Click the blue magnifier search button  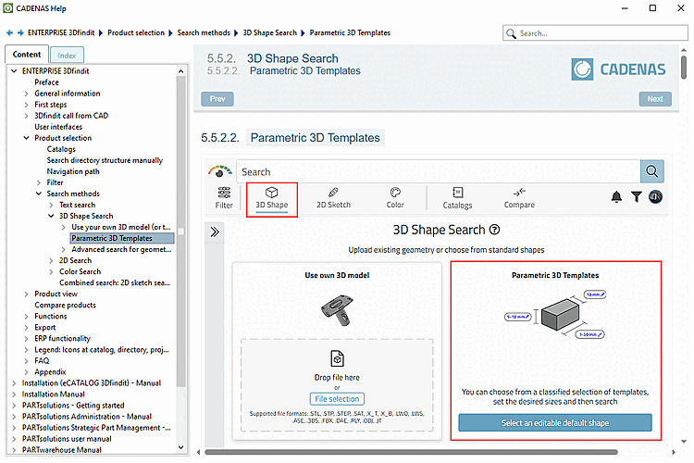(x=652, y=171)
